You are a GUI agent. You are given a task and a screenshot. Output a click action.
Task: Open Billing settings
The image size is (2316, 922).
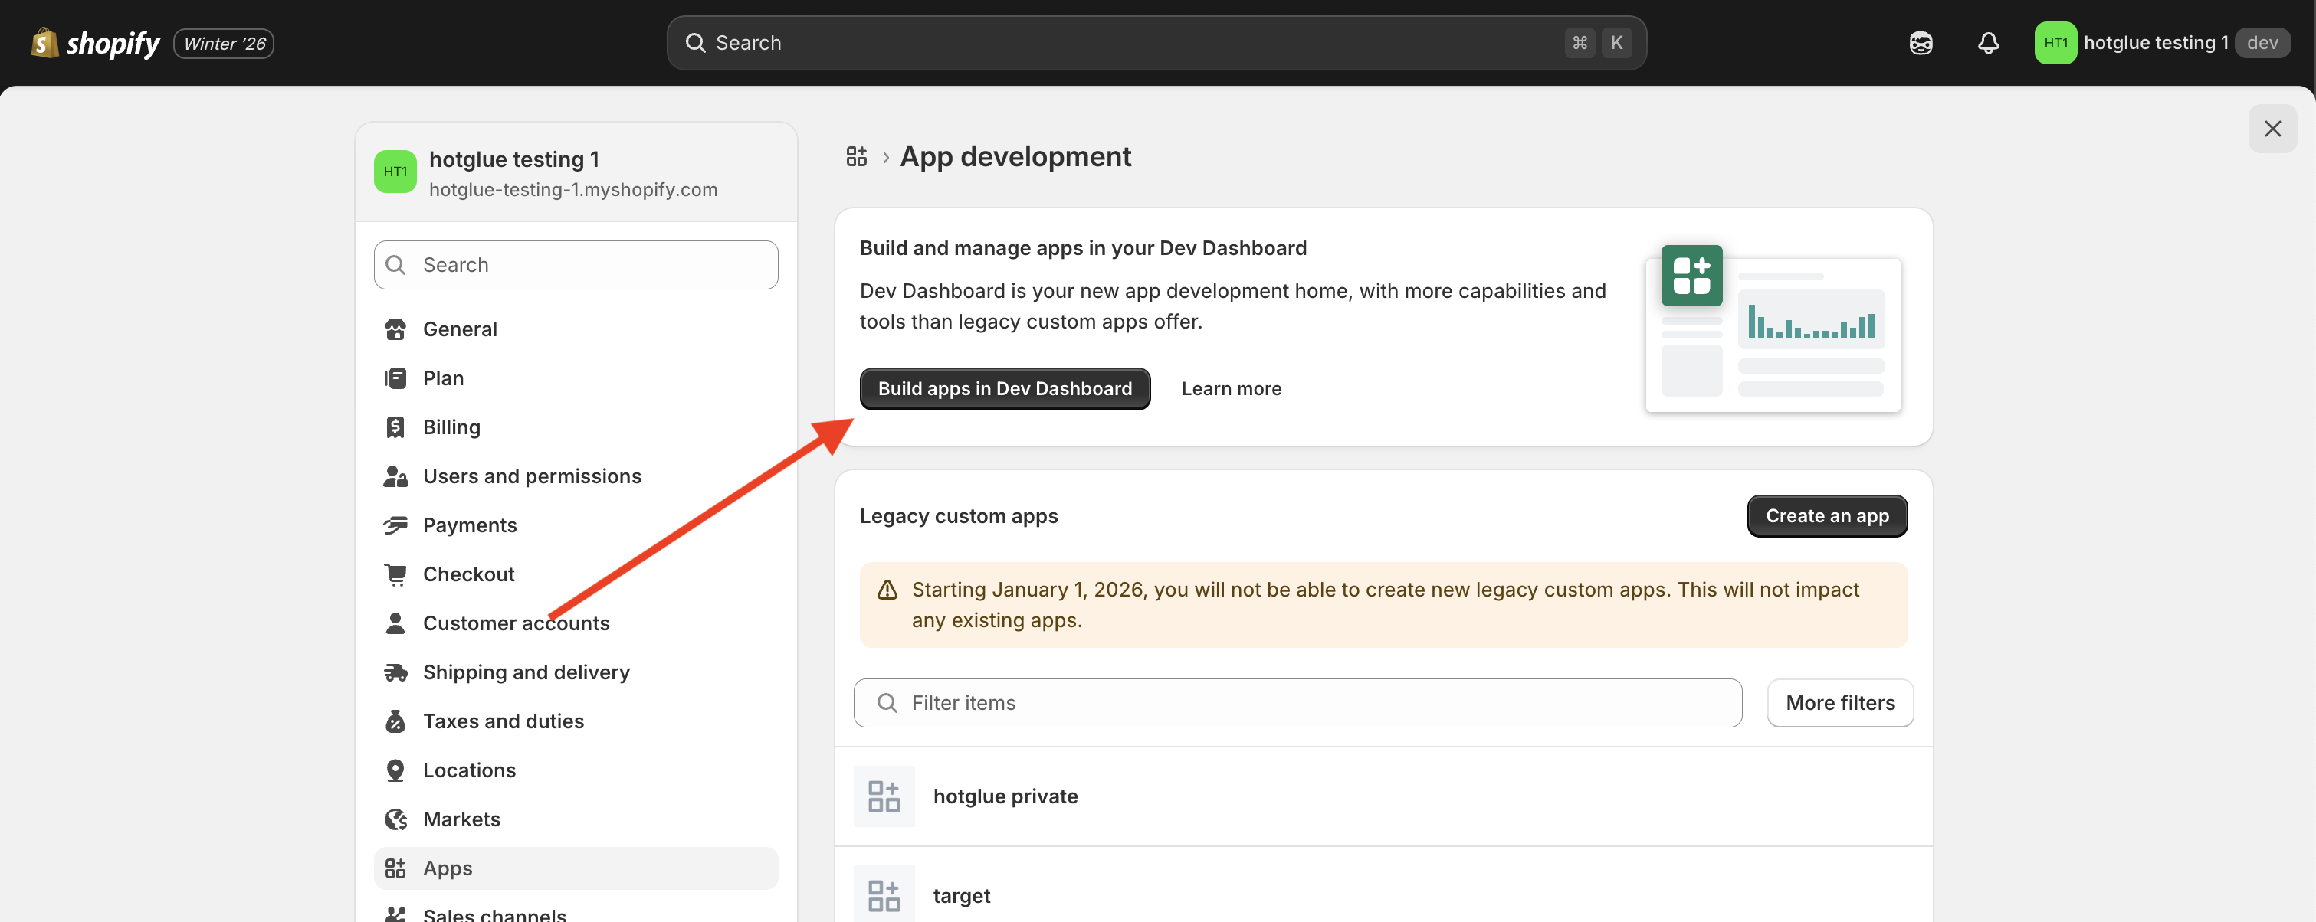pos(451,427)
